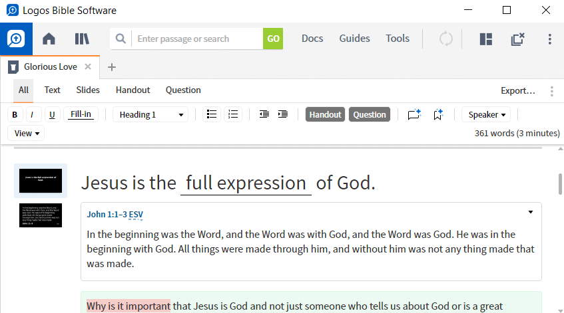
Task: Click the green GO button
Action: (273, 39)
